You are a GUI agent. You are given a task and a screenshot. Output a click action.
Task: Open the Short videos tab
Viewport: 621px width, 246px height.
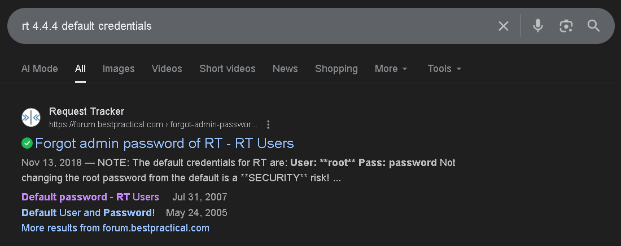click(227, 69)
